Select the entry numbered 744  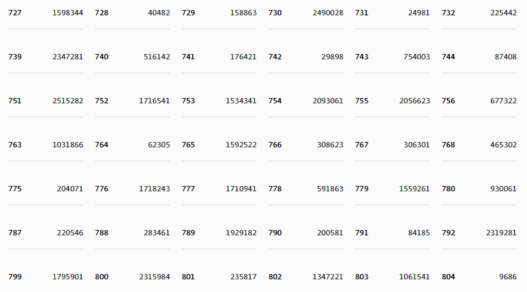pyautogui.click(x=479, y=57)
